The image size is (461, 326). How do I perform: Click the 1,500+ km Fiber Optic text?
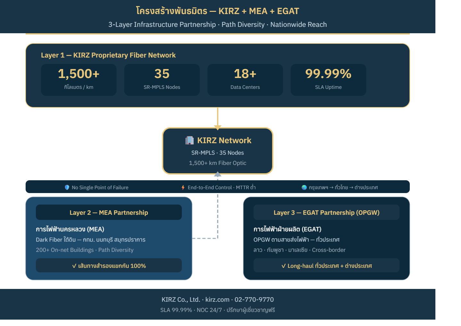(218, 163)
